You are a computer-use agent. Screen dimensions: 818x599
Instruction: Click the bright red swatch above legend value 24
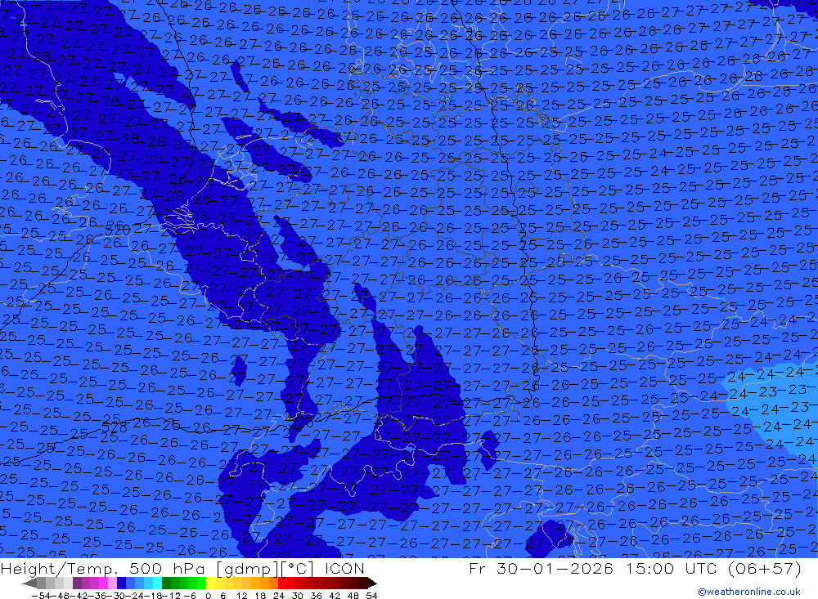coord(282,583)
